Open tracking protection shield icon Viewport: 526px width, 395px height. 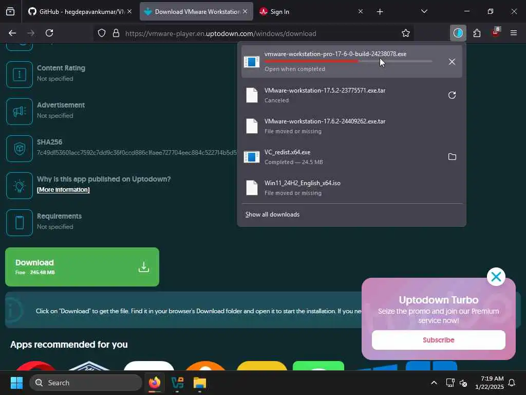pyautogui.click(x=102, y=33)
